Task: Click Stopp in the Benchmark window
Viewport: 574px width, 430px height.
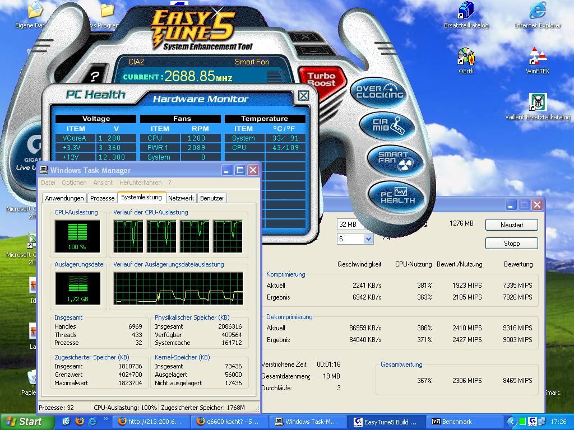Action: 511,243
